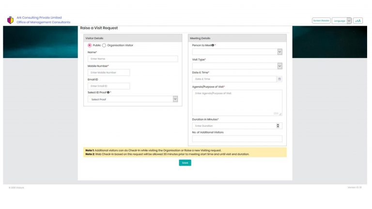The width and height of the screenshot is (372, 209).
Task: Open the Visit Type dropdown
Action: tap(237, 66)
